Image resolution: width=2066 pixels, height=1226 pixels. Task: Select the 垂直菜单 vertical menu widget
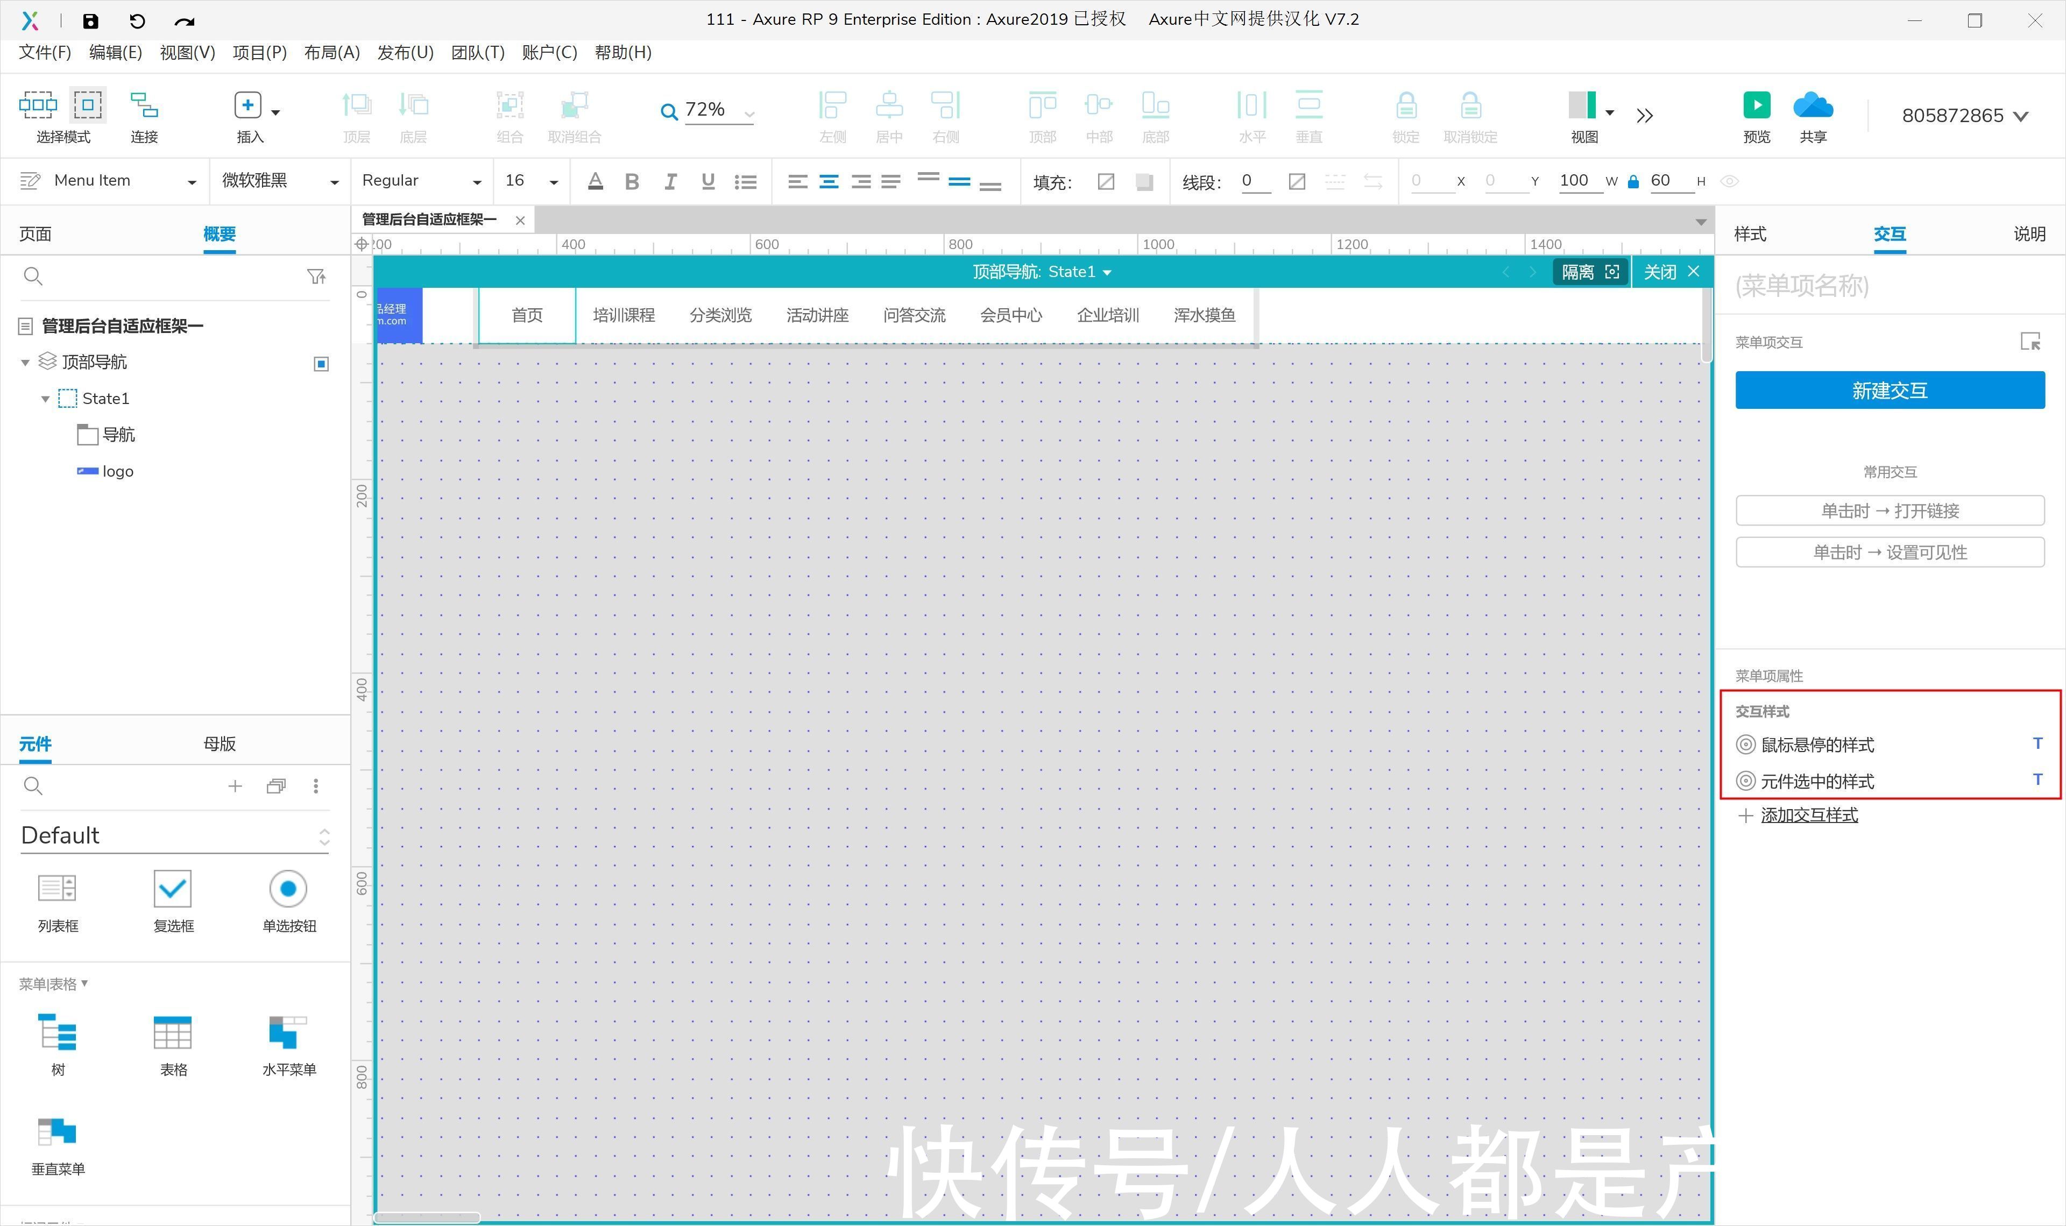tap(57, 1132)
